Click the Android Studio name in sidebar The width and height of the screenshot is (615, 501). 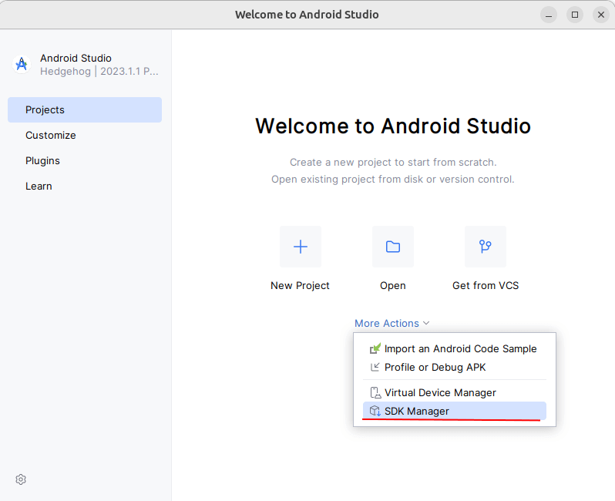coord(76,58)
